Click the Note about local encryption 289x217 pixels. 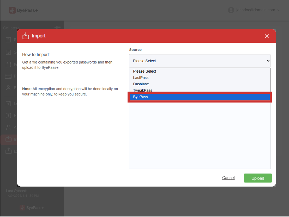70,91
